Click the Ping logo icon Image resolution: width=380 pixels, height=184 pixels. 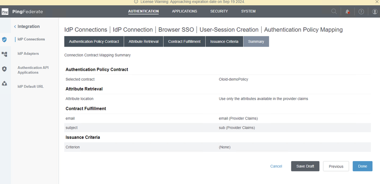[x=5, y=11]
